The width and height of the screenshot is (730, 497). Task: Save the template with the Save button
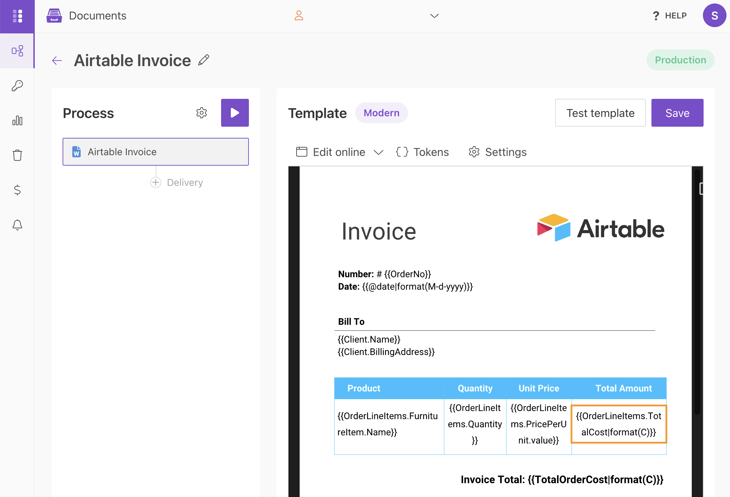(x=677, y=113)
